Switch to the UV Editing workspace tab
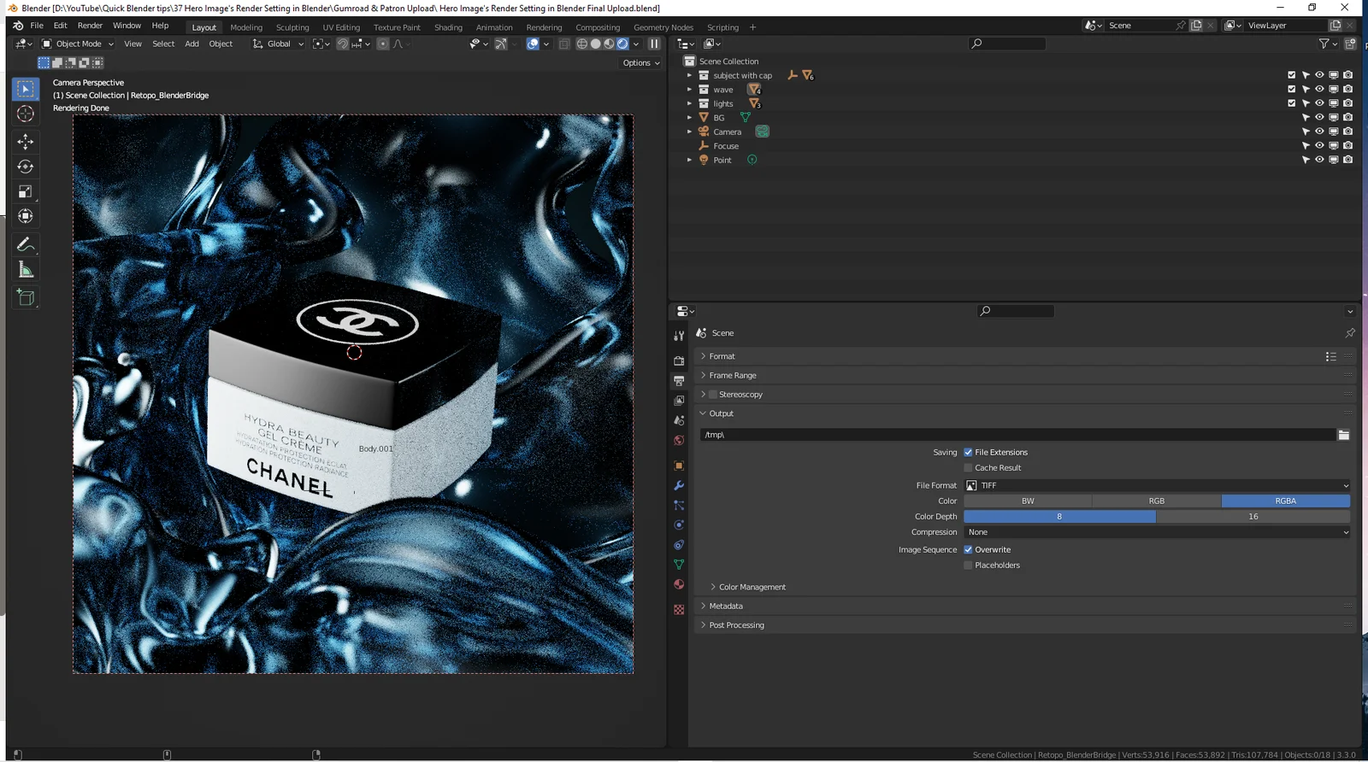The image size is (1368, 762). [x=341, y=27]
